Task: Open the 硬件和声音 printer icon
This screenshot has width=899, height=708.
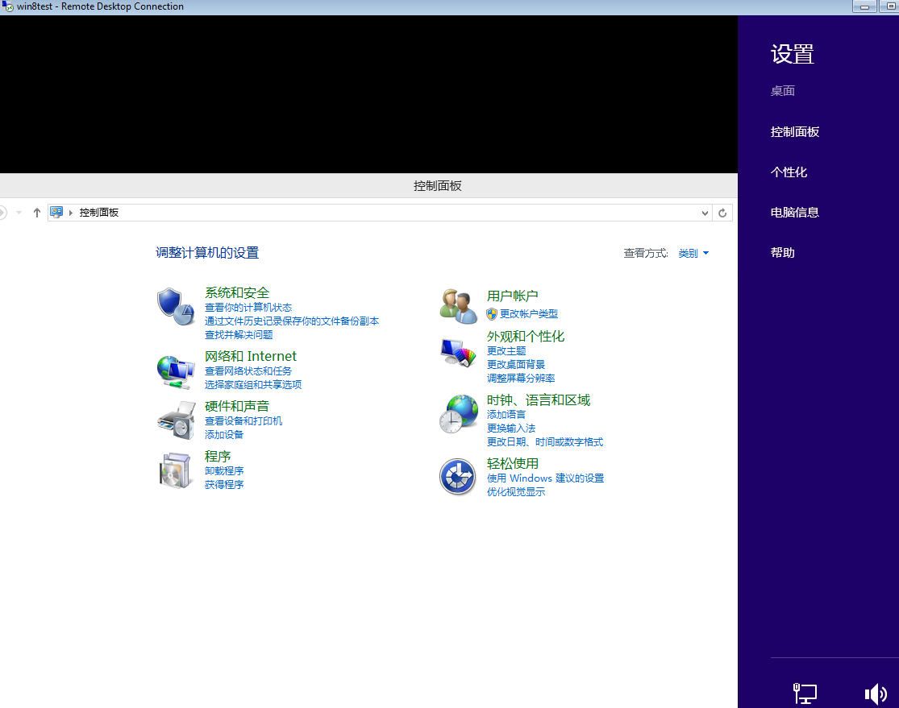Action: click(x=176, y=420)
